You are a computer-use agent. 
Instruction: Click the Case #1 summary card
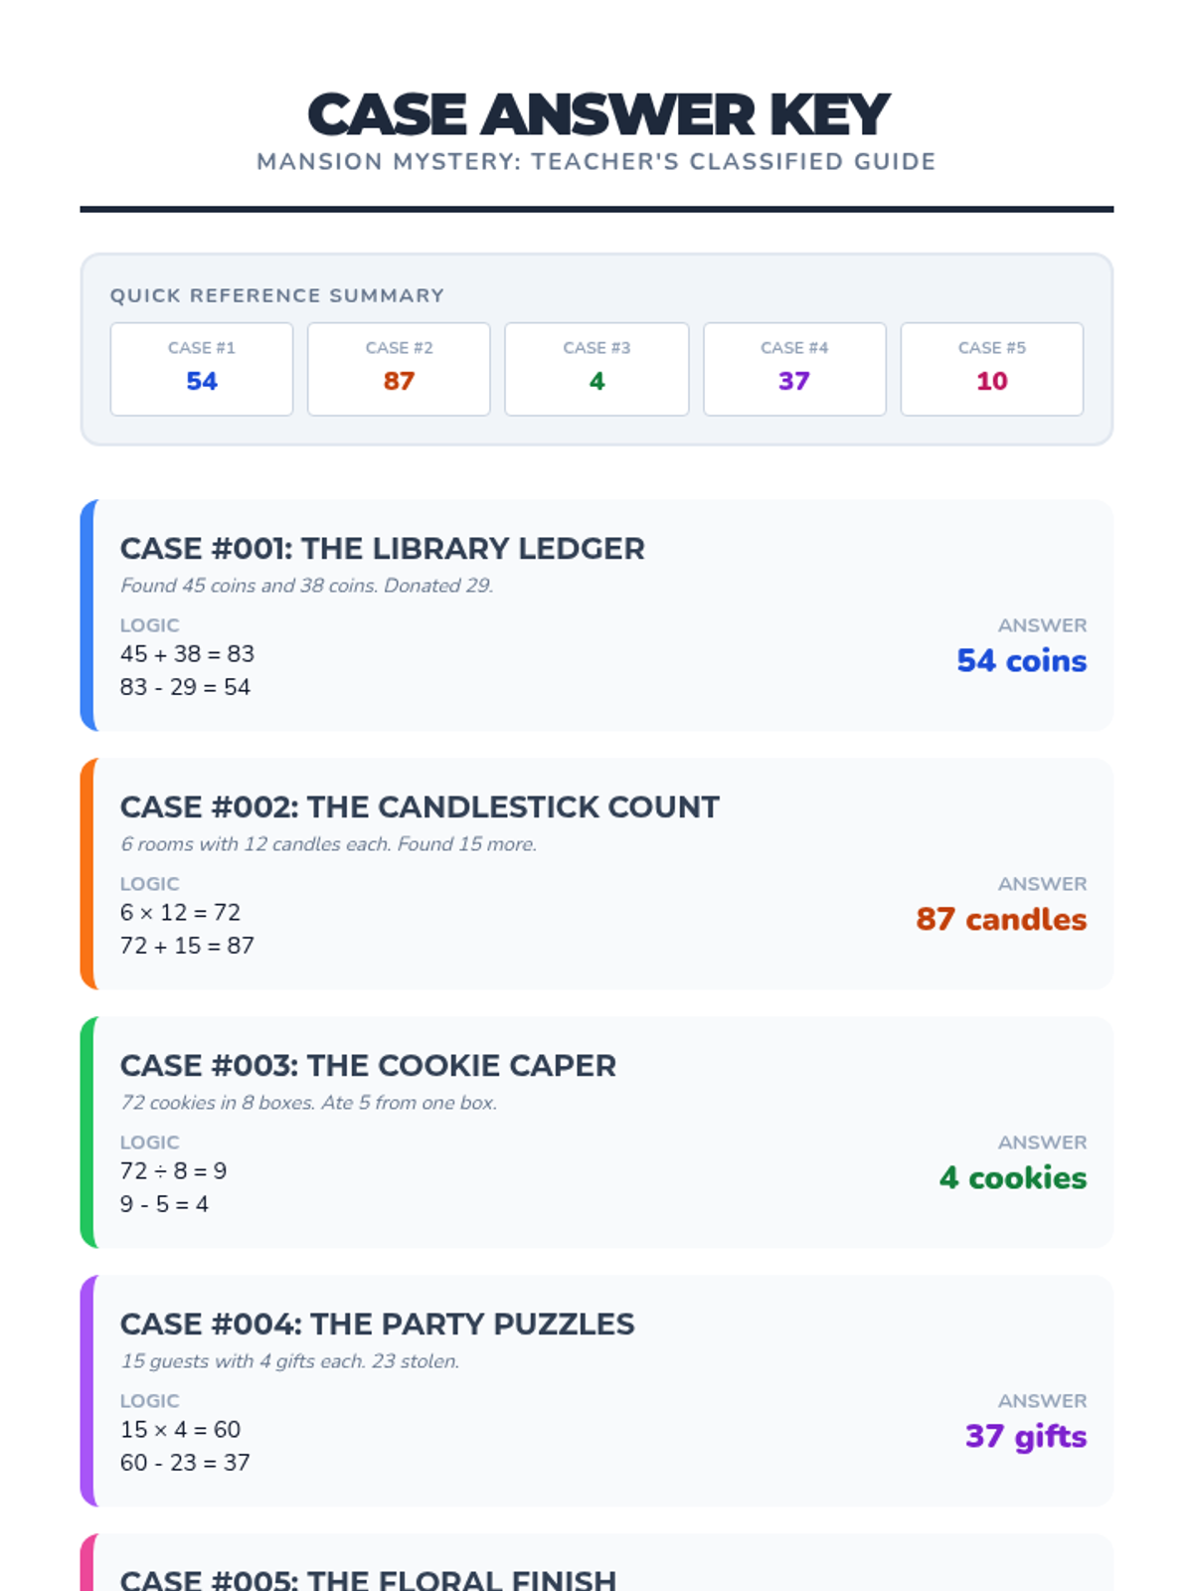tap(201, 369)
